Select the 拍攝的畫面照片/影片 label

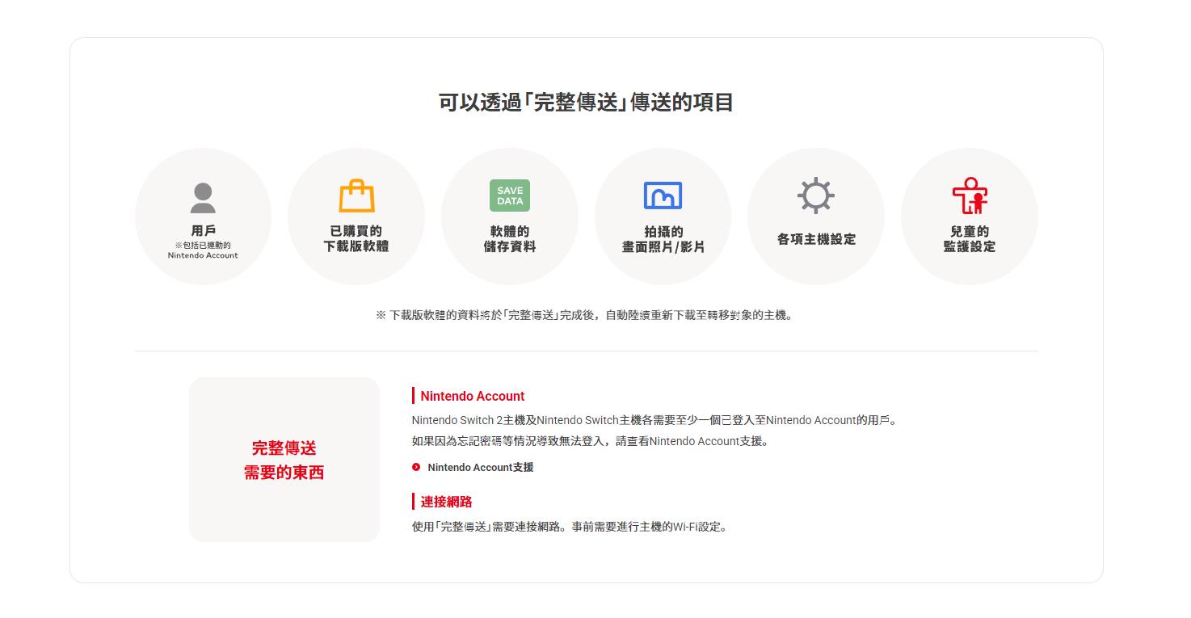coord(663,239)
